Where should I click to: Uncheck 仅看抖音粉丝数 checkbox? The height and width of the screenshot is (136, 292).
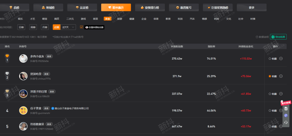pos(81,27)
